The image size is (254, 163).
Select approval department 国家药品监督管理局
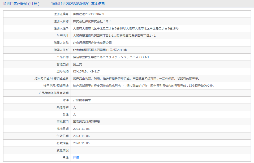[86, 122]
